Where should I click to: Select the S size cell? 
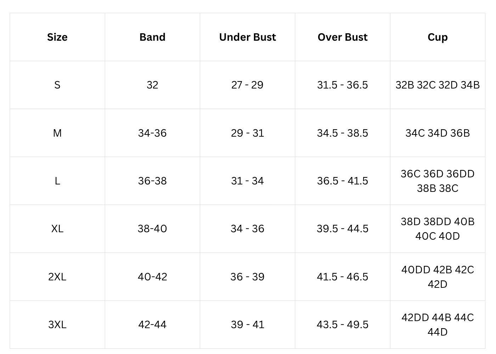(x=57, y=85)
